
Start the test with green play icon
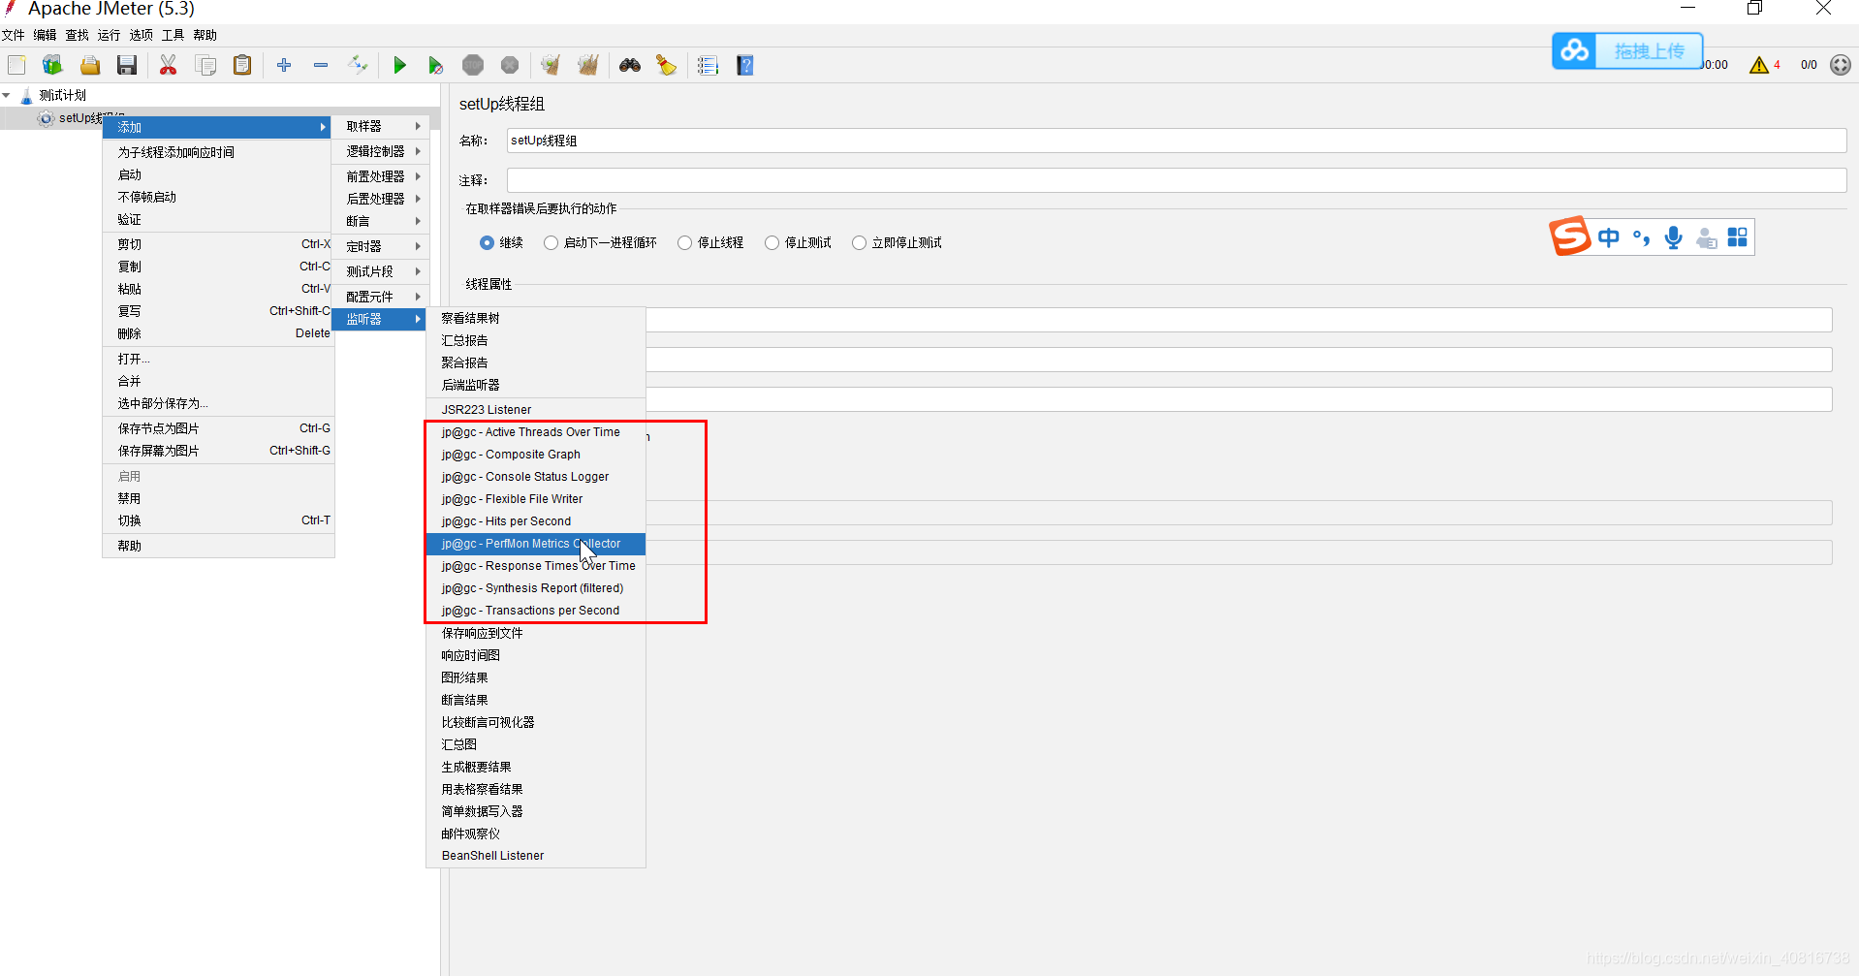pyautogui.click(x=399, y=65)
